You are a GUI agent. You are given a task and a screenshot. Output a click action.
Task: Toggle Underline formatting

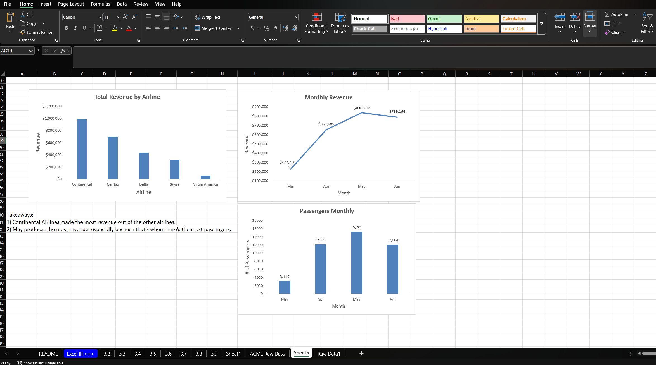84,28
